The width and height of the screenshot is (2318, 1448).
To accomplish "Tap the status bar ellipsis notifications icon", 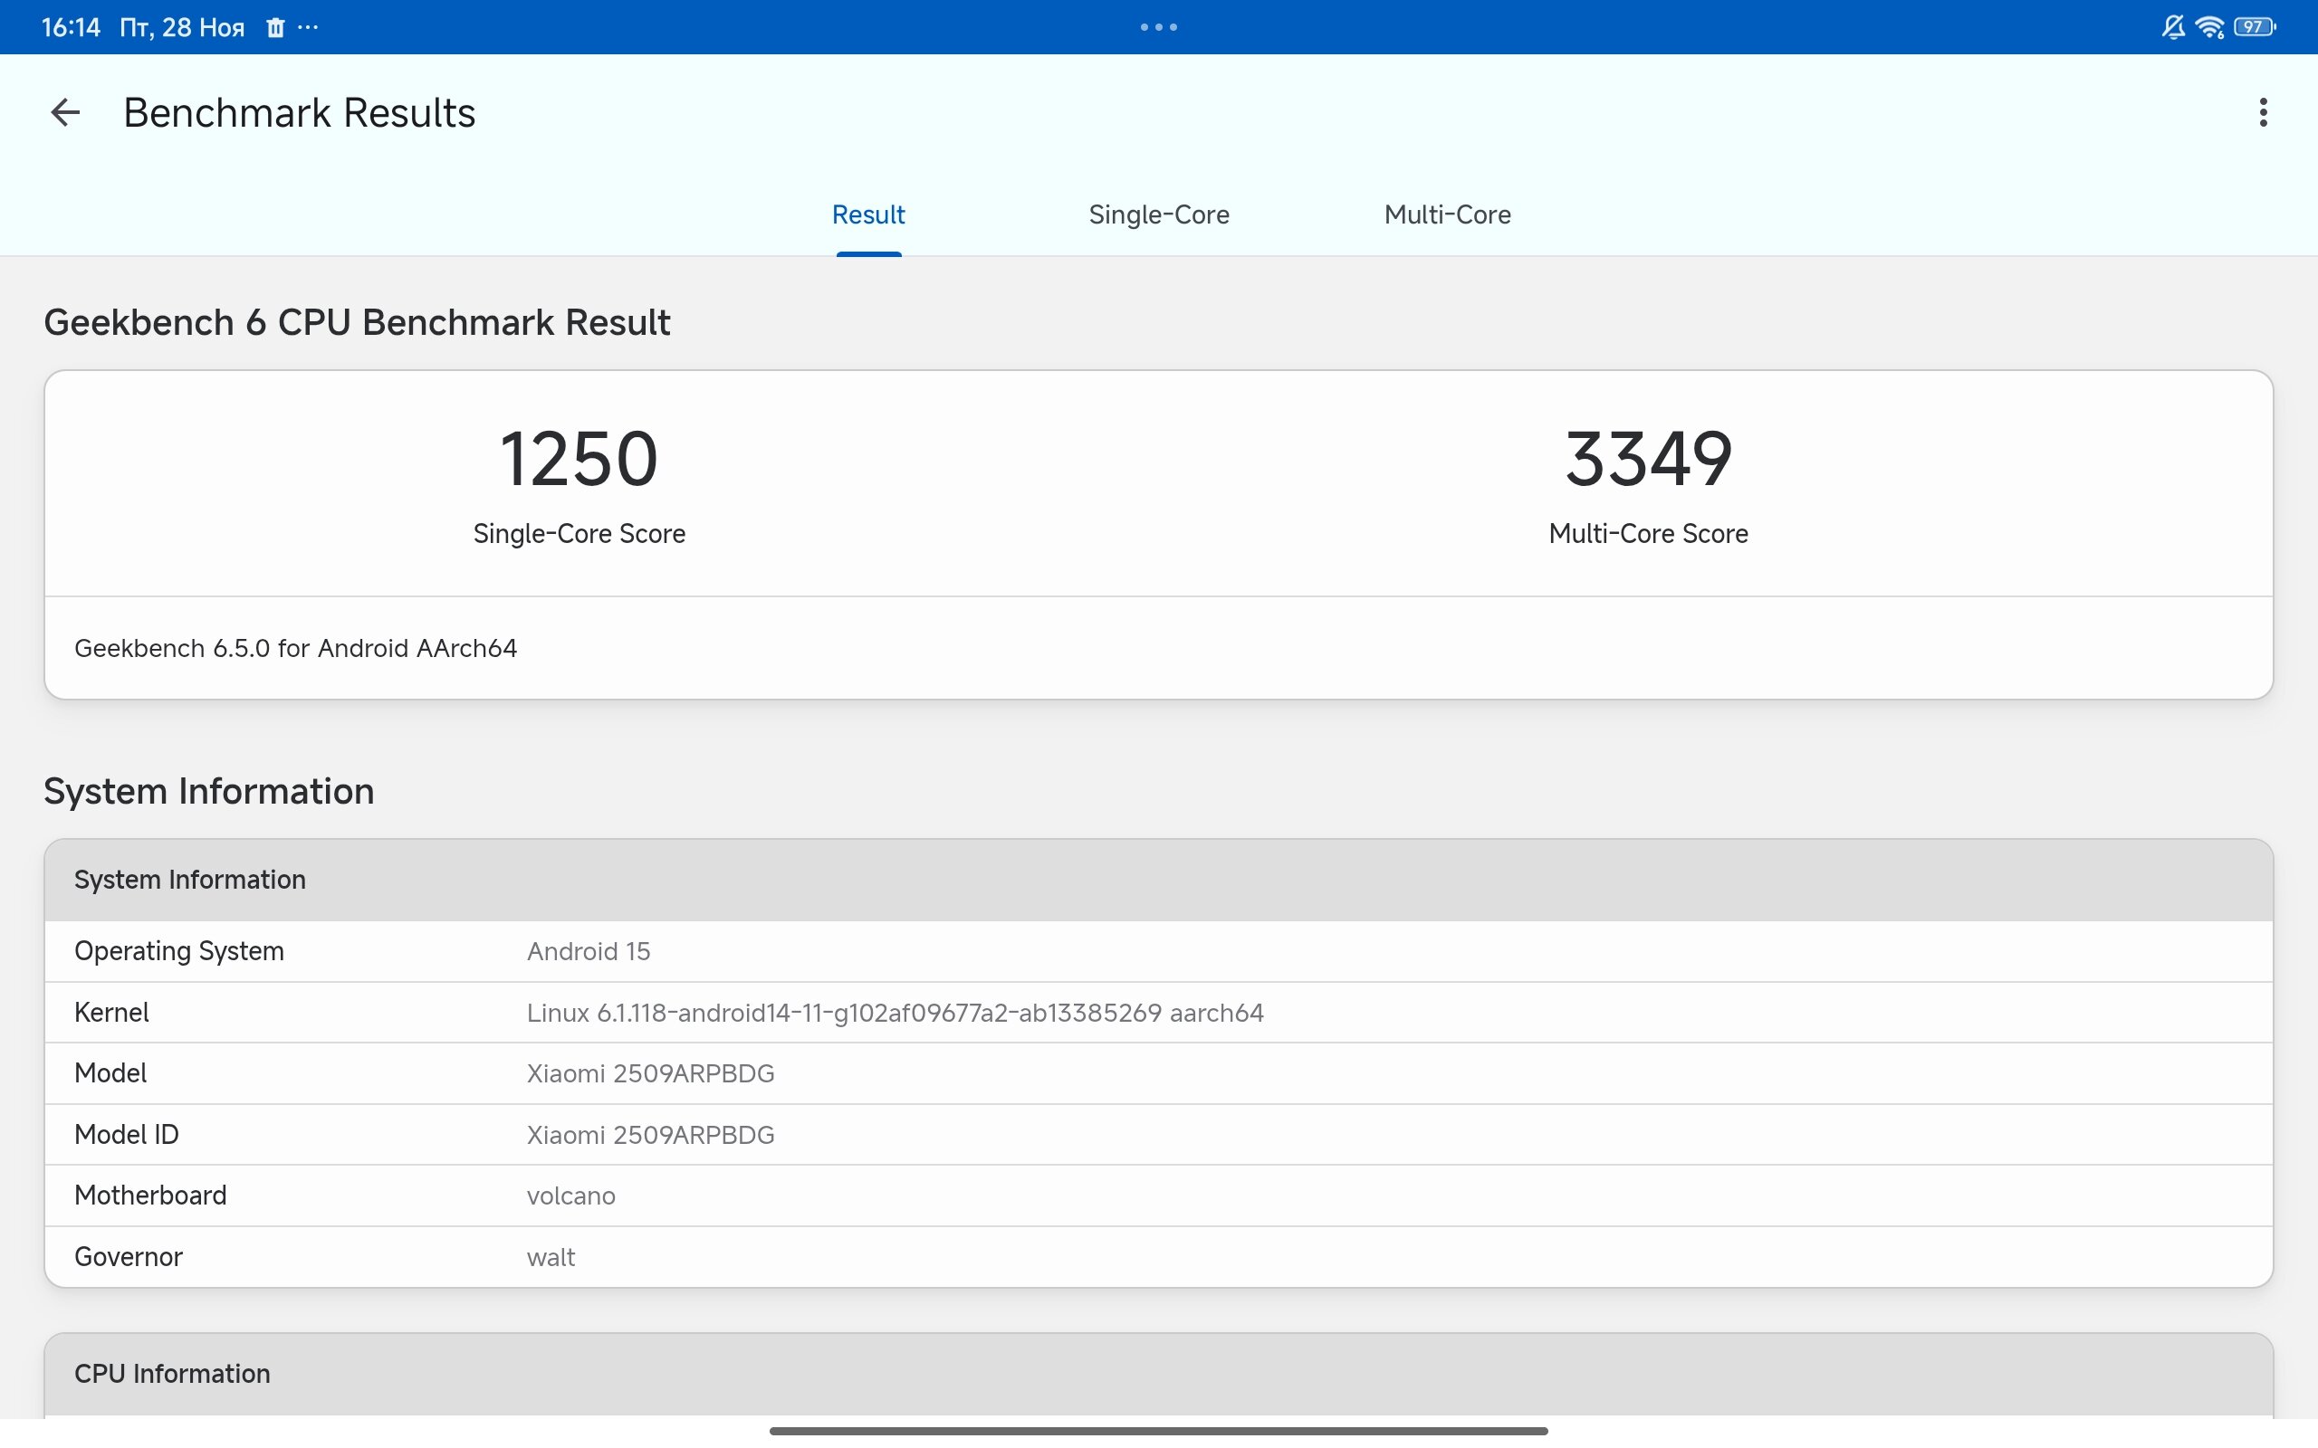I will coord(308,28).
